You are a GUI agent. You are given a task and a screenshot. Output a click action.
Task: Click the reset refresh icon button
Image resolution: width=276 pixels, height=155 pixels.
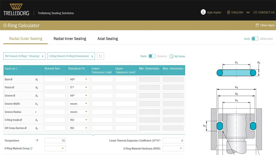tap(100, 56)
